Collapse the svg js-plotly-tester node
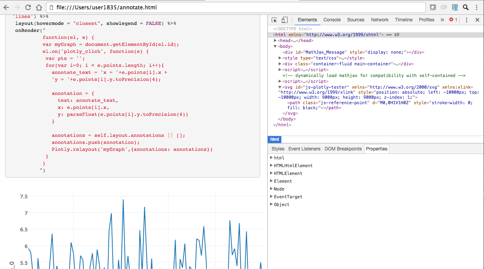 [x=280, y=87]
